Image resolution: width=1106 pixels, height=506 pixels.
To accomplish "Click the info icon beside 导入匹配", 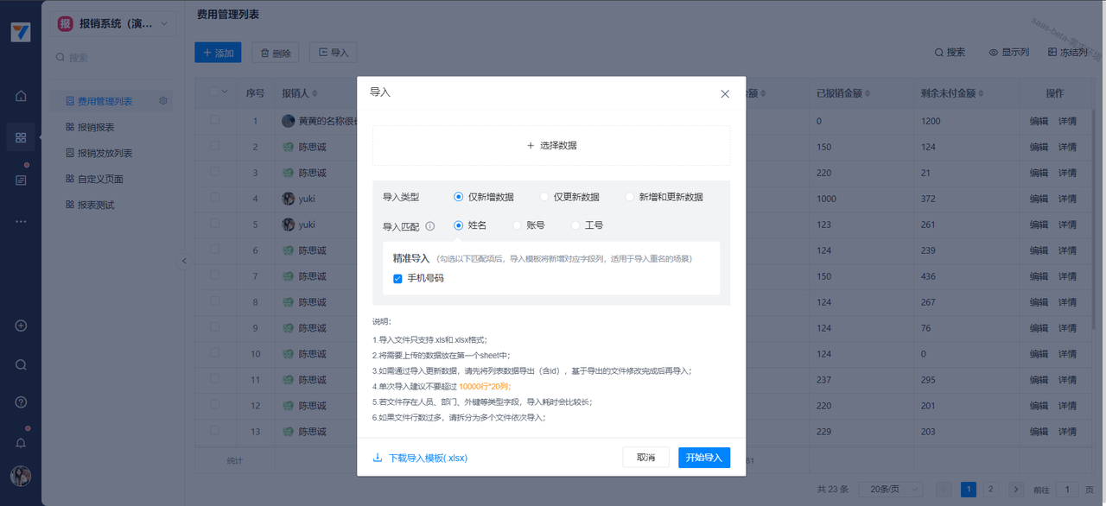I will pyautogui.click(x=430, y=226).
